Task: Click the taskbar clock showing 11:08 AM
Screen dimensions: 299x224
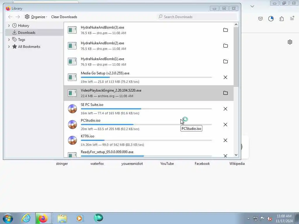Action: tap(284, 218)
